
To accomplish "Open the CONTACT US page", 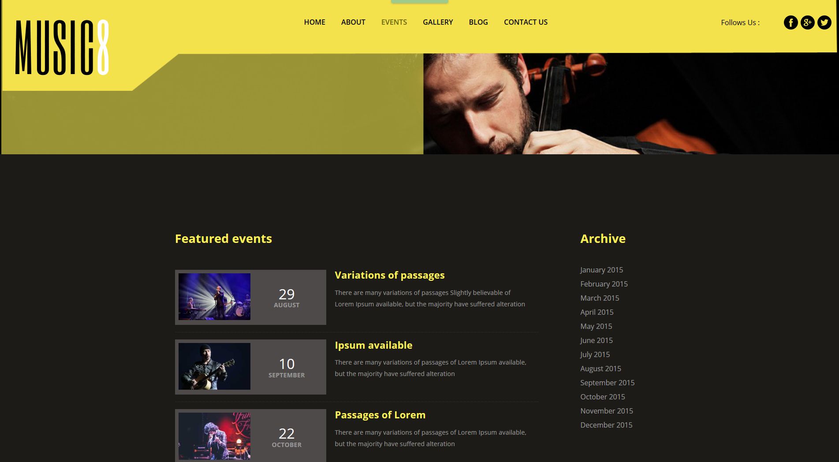I will [x=526, y=22].
